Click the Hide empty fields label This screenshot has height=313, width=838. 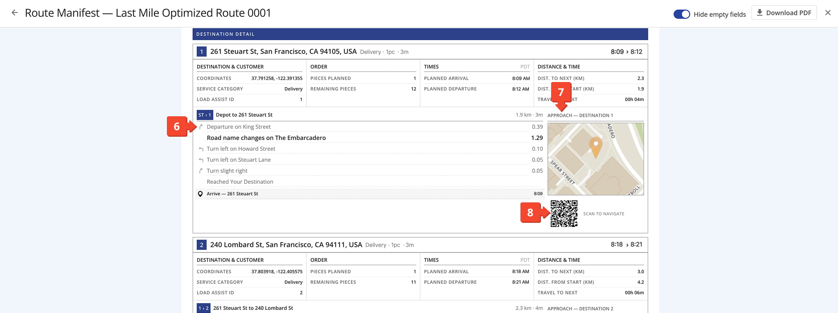[720, 14]
